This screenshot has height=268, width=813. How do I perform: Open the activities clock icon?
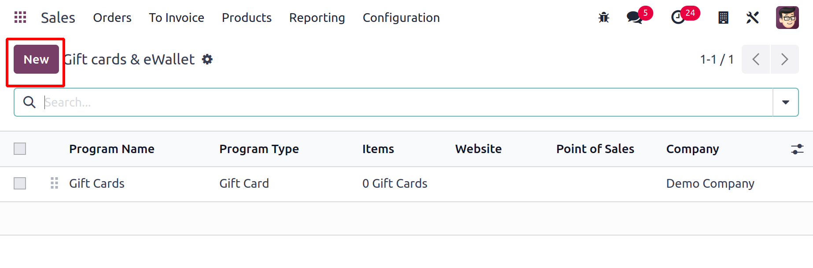pos(678,18)
